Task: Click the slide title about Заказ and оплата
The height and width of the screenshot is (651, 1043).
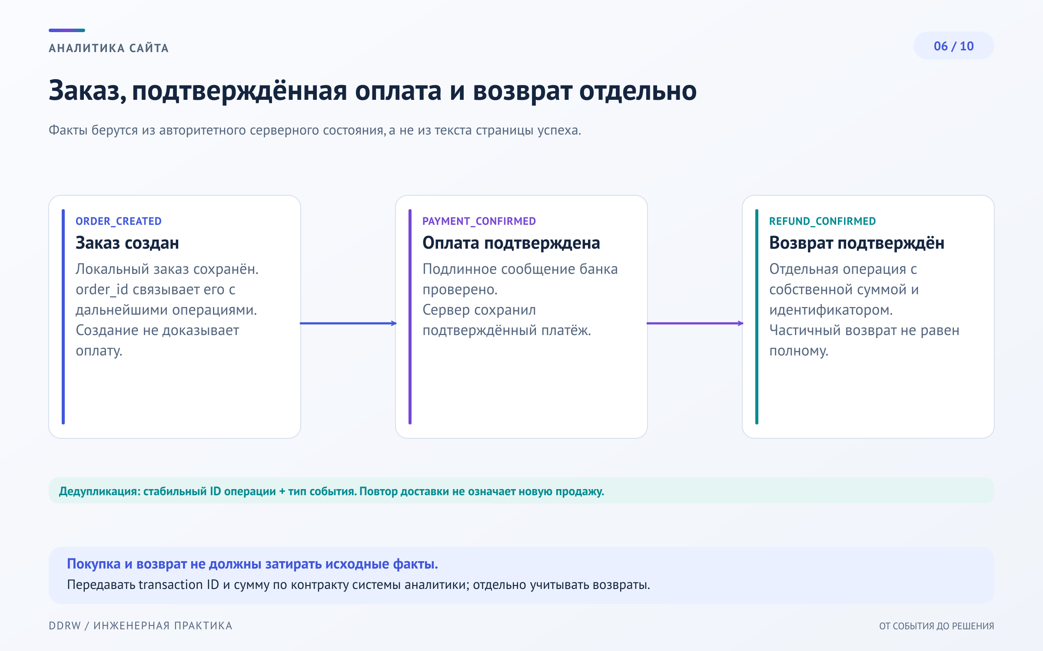Action: point(372,91)
